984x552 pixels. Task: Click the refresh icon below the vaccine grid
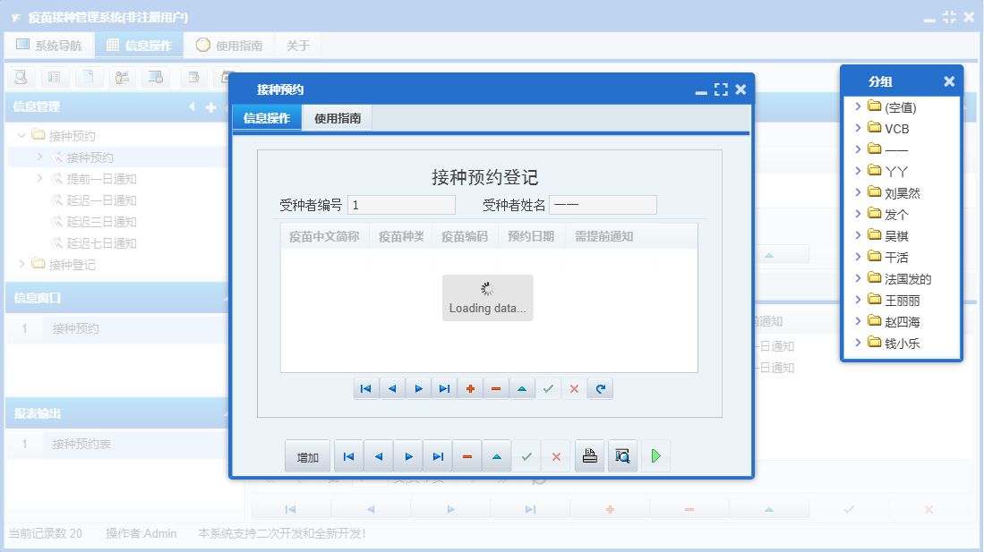coord(600,388)
